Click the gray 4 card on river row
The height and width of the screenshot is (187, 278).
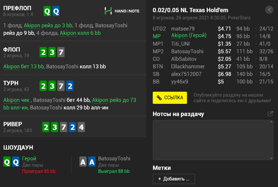click(x=81, y=127)
